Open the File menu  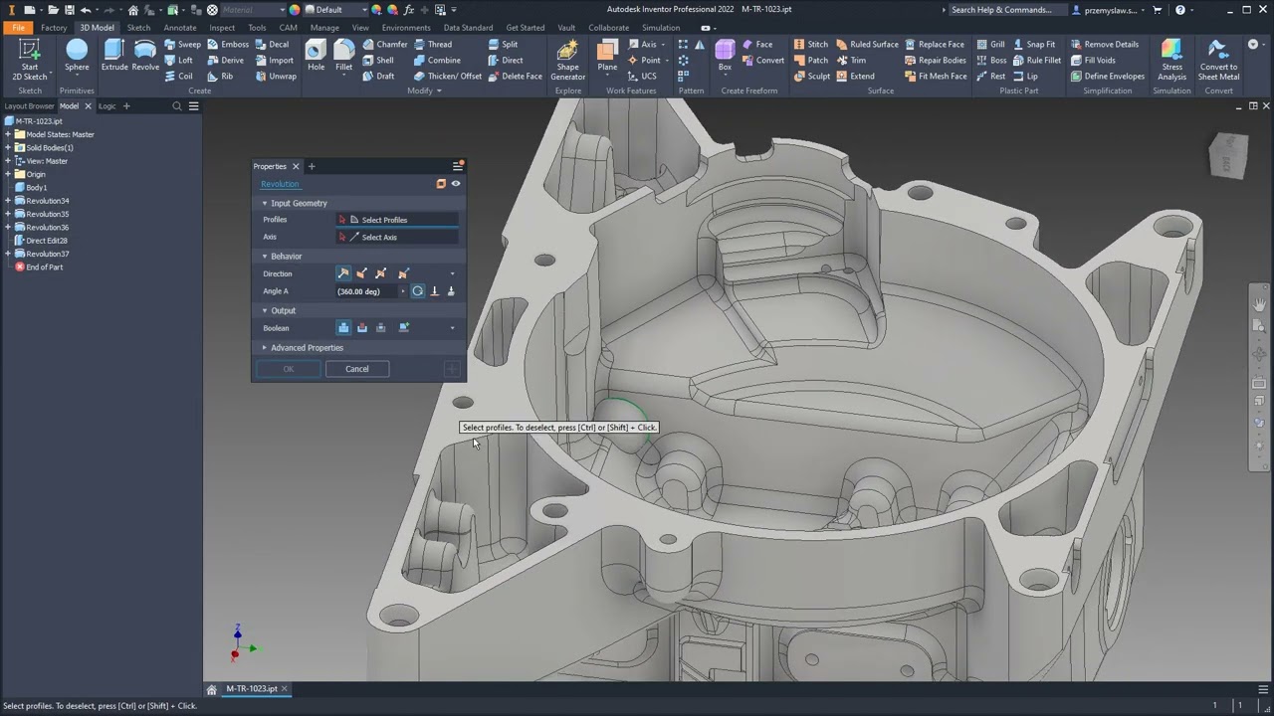tap(18, 28)
